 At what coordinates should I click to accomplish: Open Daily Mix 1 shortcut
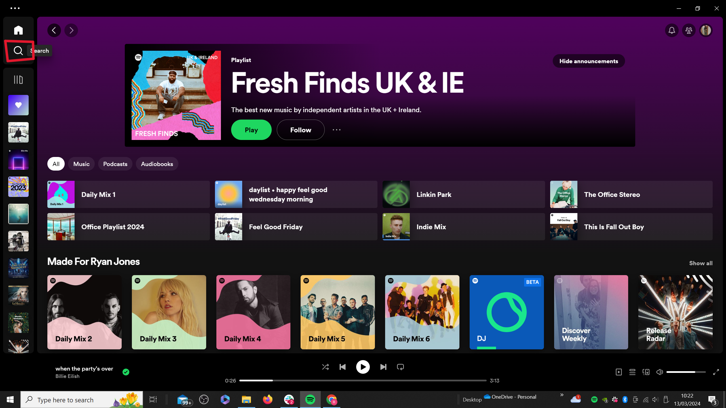click(x=128, y=194)
